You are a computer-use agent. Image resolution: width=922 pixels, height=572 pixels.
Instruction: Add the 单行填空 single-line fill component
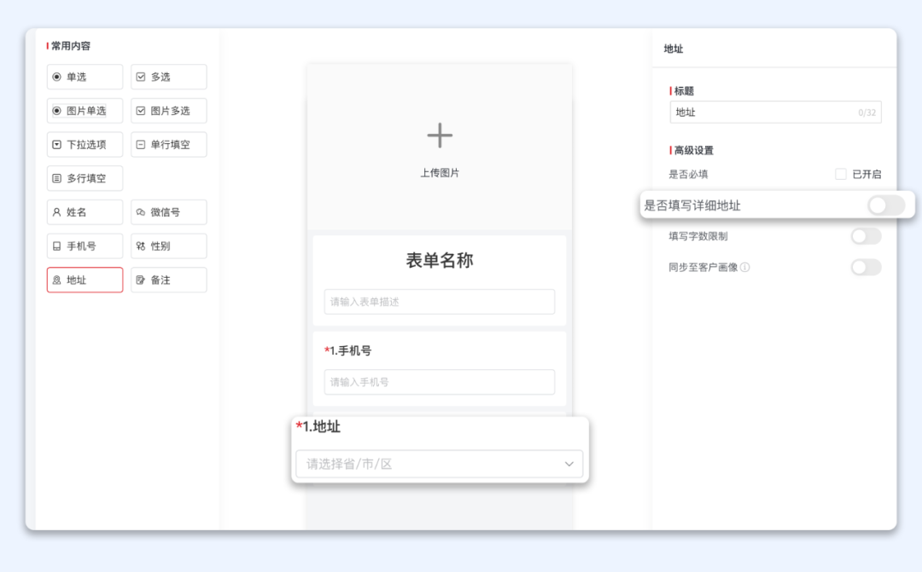click(x=168, y=144)
